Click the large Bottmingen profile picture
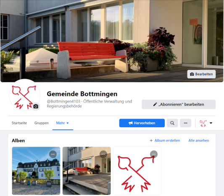 24,95
